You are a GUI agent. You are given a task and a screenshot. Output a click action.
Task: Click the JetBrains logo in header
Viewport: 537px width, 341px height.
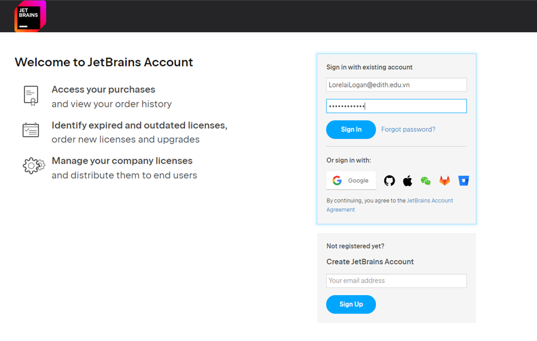[x=30, y=16]
